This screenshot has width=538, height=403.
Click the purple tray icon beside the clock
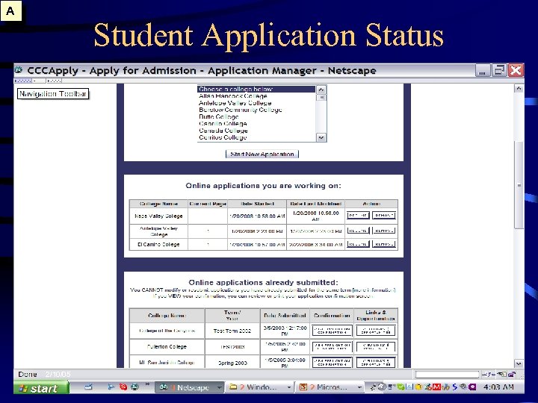click(x=473, y=387)
